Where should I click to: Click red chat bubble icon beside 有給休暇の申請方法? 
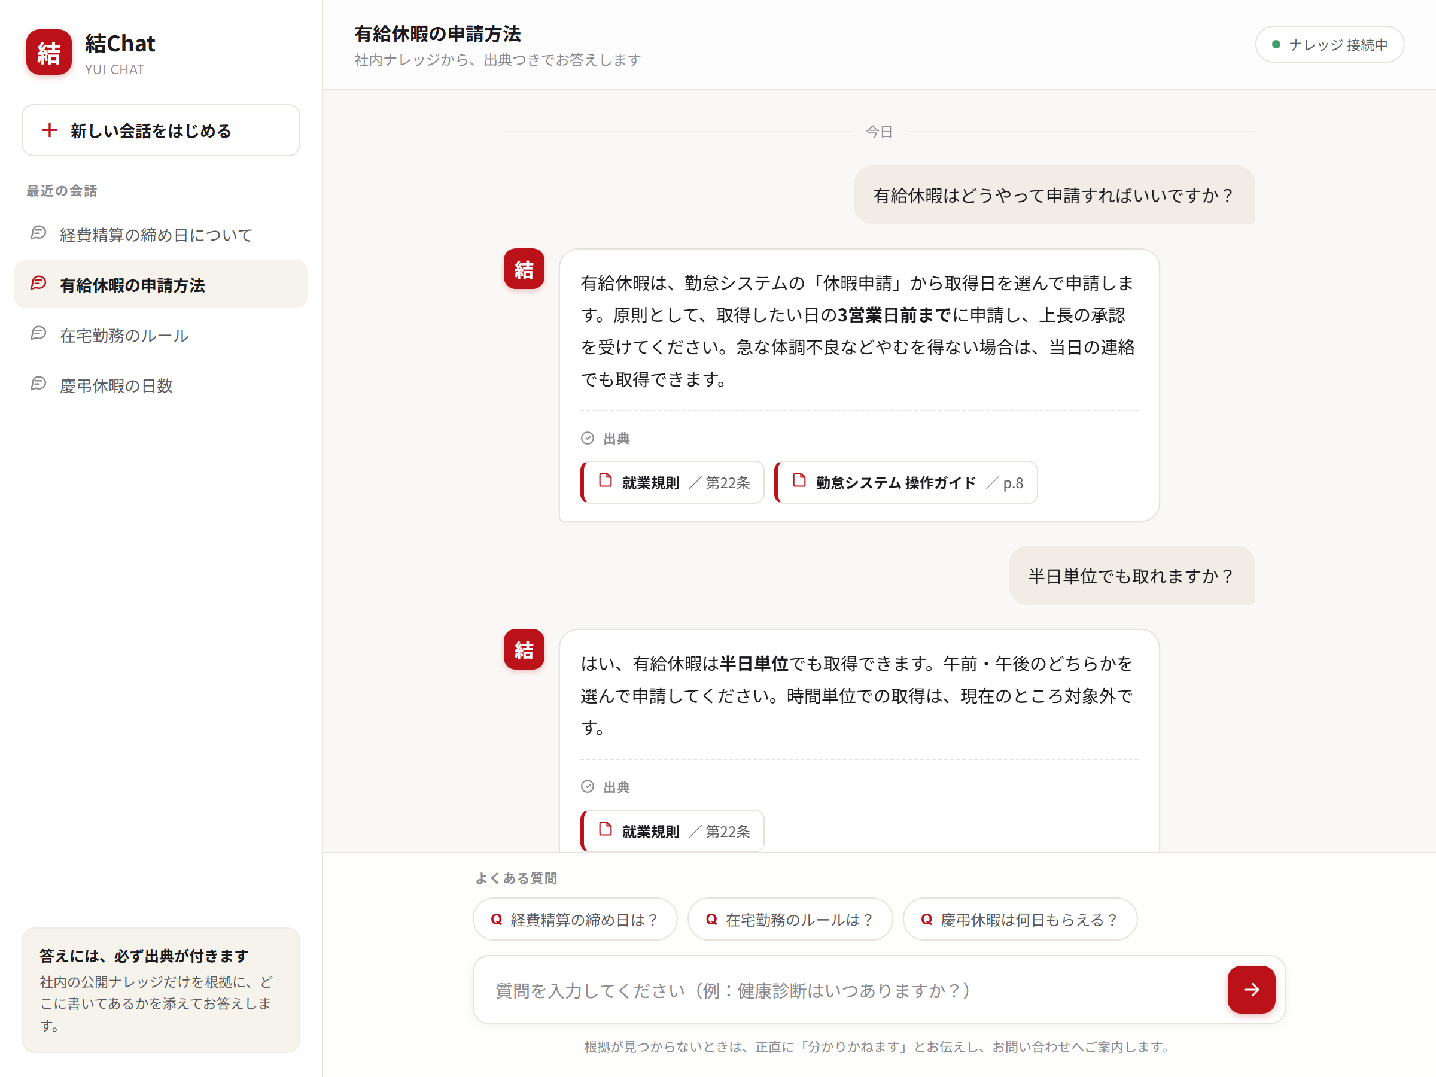[x=38, y=283]
